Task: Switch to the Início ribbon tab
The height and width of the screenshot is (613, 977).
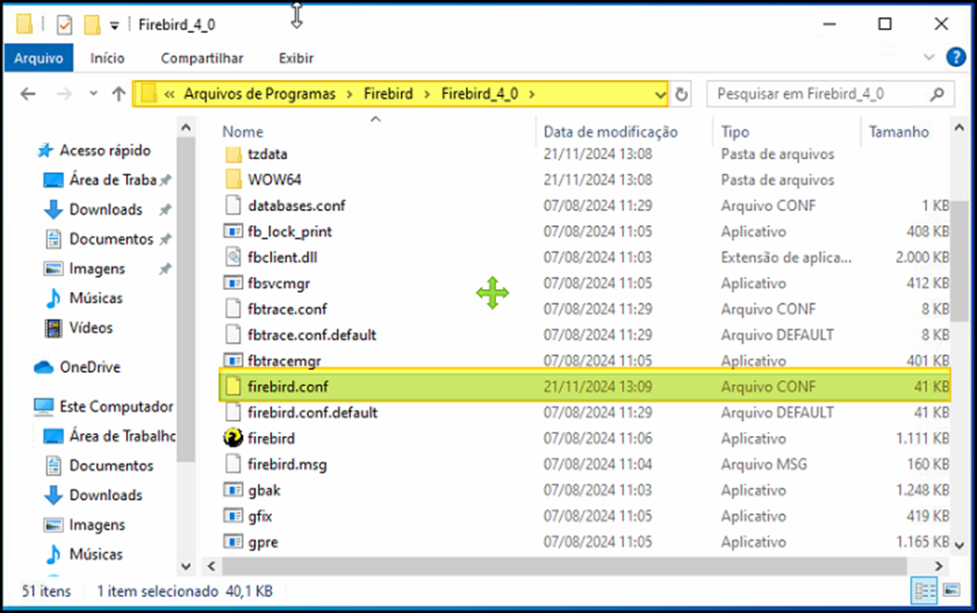Action: [x=107, y=58]
